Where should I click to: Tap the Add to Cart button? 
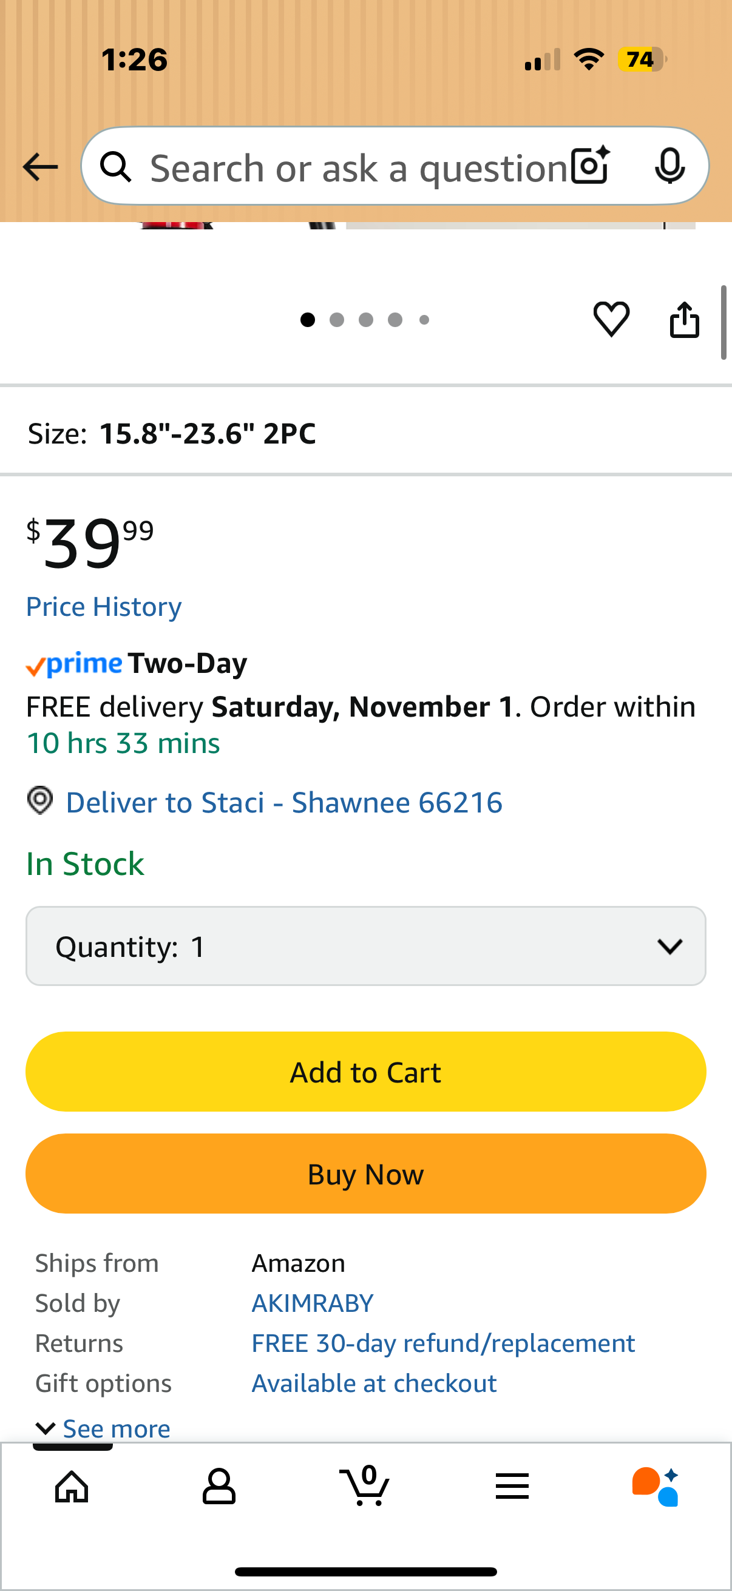point(365,1072)
